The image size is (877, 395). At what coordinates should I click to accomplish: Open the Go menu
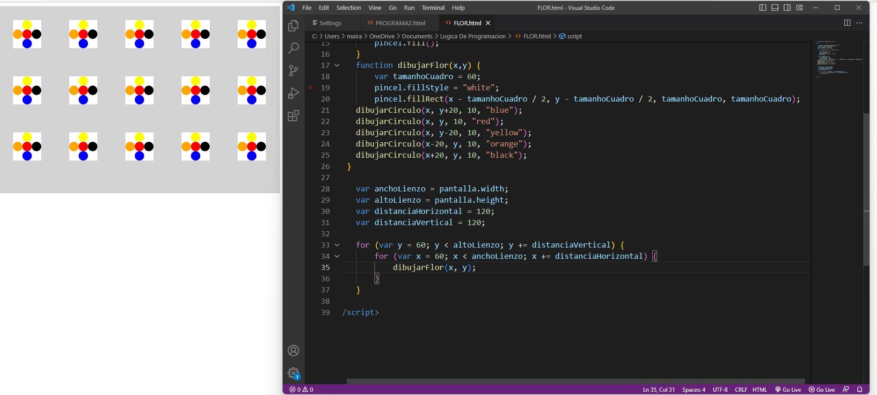pyautogui.click(x=393, y=7)
